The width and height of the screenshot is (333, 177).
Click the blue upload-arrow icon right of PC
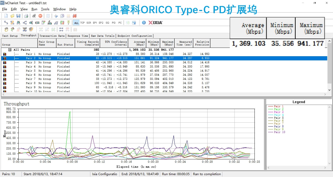(134, 23)
